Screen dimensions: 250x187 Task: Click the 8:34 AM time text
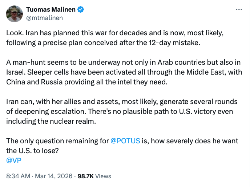click(x=19, y=176)
